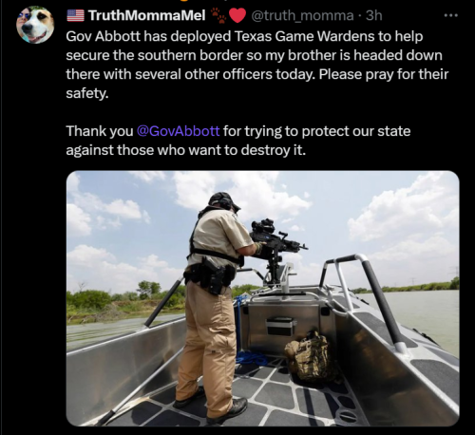Click the tweet text about Texas Game Wardens
The height and width of the screenshot is (435, 475).
(x=256, y=65)
